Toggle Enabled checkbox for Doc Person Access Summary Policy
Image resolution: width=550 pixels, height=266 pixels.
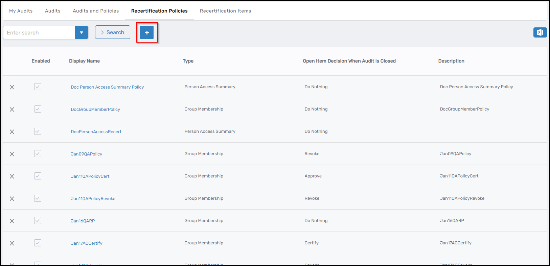click(x=38, y=87)
